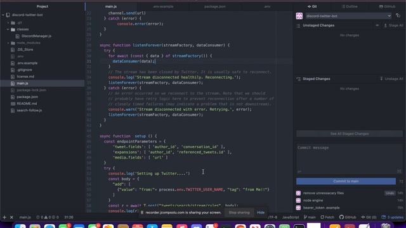Click See All Staged Changes
This screenshot has width=406, height=228.
350,134
